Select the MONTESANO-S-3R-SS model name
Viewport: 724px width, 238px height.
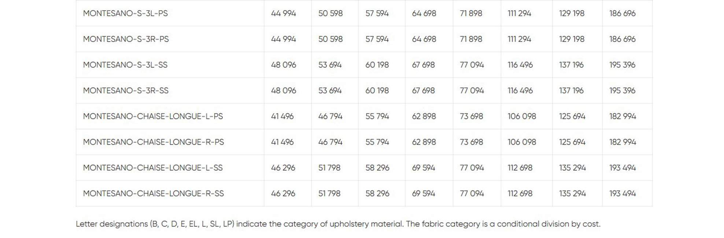pyautogui.click(x=126, y=90)
